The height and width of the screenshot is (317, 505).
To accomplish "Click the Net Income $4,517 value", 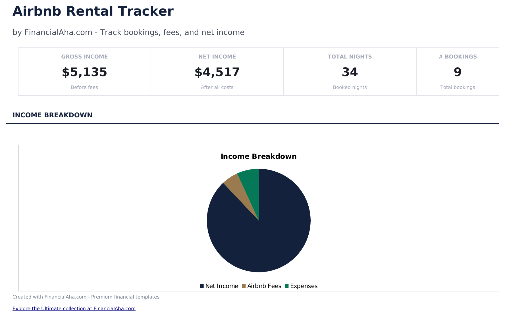I will (217, 72).
